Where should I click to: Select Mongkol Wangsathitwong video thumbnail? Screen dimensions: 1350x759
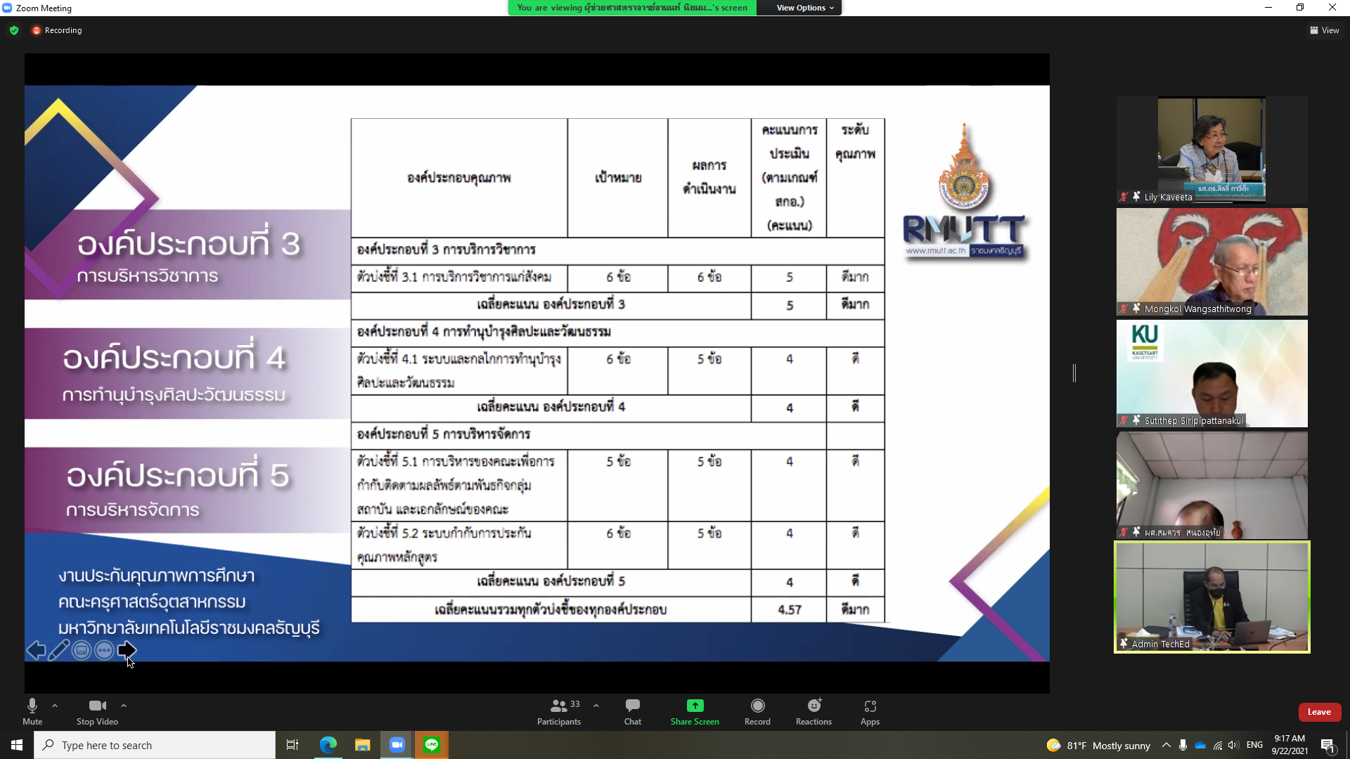click(1211, 261)
